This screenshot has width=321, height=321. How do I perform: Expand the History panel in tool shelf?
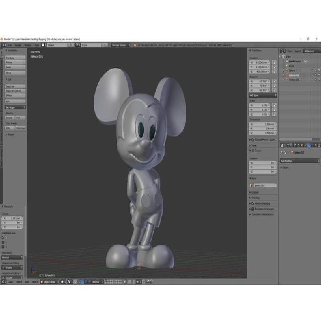11,134
